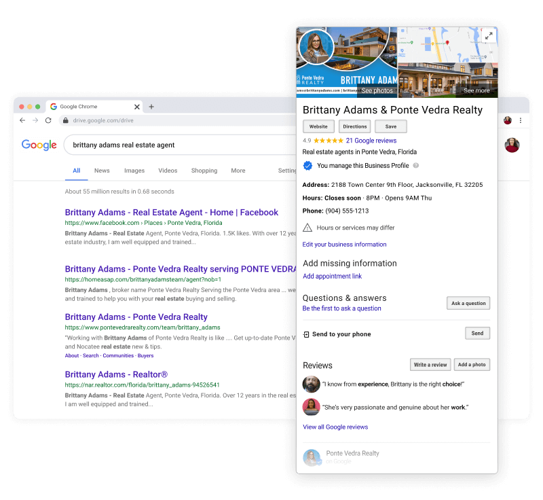Screen dimensions: 543x500
Task: Click the Google logo
Action: (x=39, y=145)
